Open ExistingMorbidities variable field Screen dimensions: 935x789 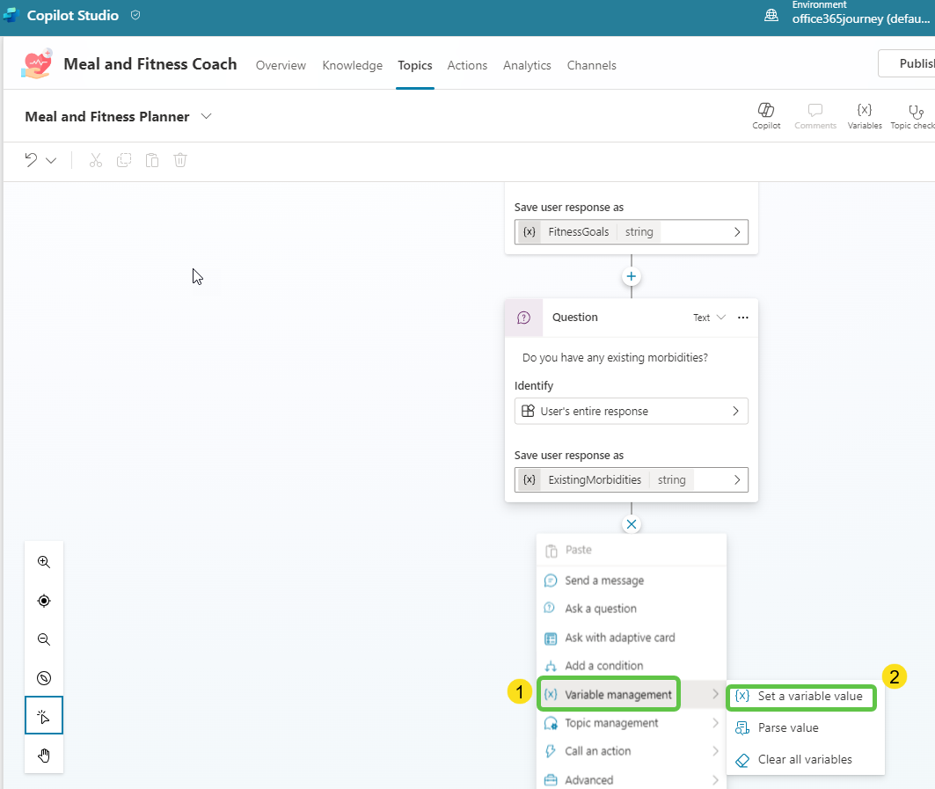click(631, 479)
